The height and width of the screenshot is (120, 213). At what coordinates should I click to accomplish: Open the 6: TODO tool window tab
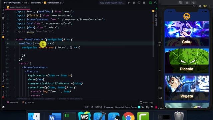pos(28,102)
